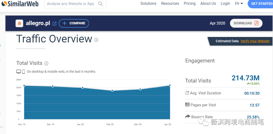This screenshot has width=273, height=134.
Task: Open allegro.pl external link icon
Action: pos(54,23)
